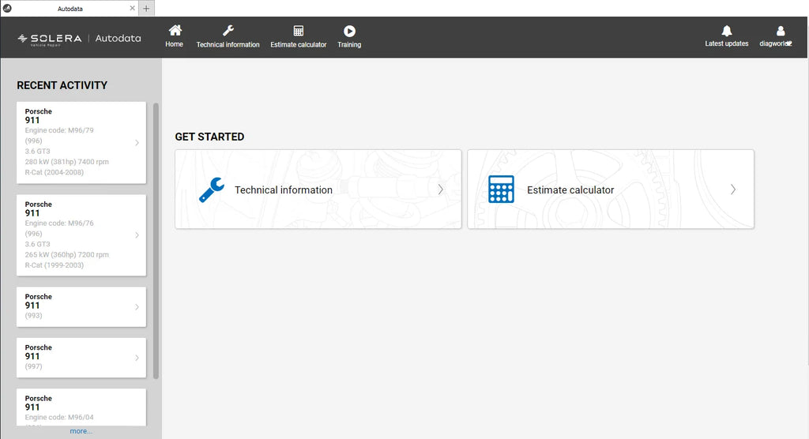The image size is (809, 439).
Task: Select Estimate calculator menu label
Action: coord(298,45)
